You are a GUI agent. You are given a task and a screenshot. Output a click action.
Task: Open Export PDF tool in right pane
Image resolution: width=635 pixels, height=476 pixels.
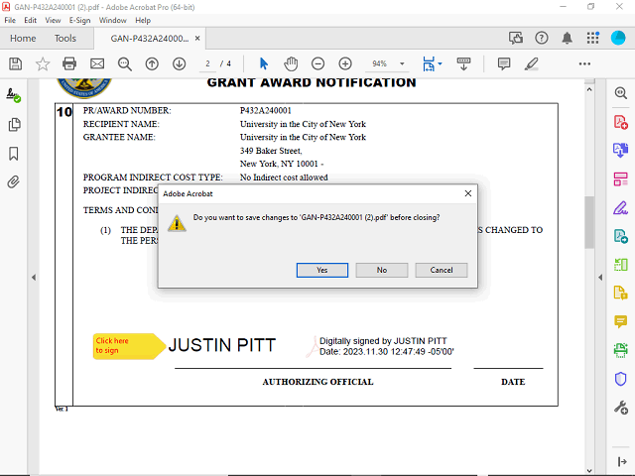tap(620, 150)
